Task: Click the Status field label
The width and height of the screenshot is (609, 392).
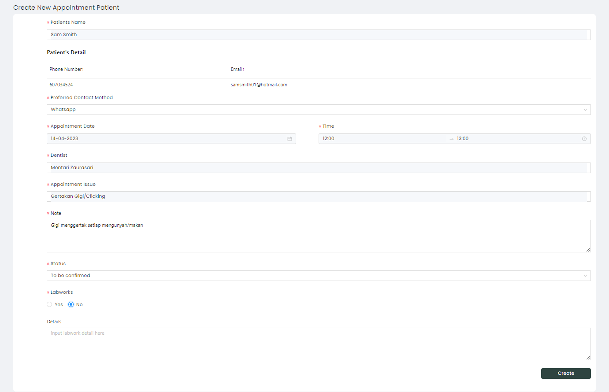Action: pyautogui.click(x=58, y=264)
